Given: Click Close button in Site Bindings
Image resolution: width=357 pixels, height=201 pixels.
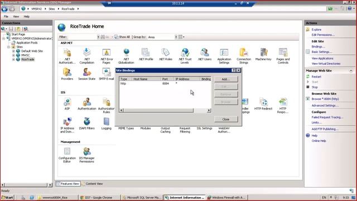Looking at the screenshot, I should (226, 119).
